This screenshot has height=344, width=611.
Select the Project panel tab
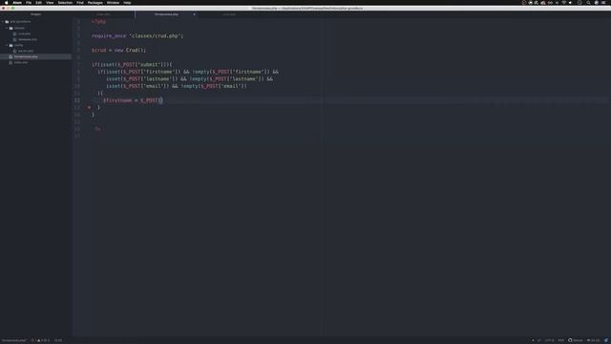(x=35, y=14)
